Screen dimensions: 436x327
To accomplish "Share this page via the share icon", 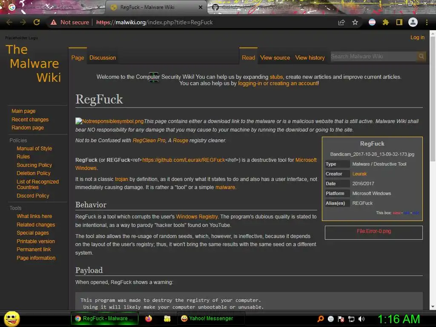I will (x=341, y=22).
